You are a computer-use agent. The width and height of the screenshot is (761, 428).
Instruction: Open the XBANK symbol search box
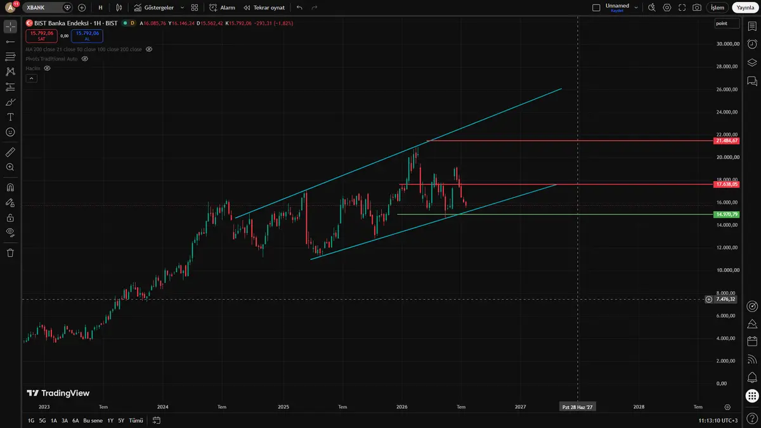point(48,8)
